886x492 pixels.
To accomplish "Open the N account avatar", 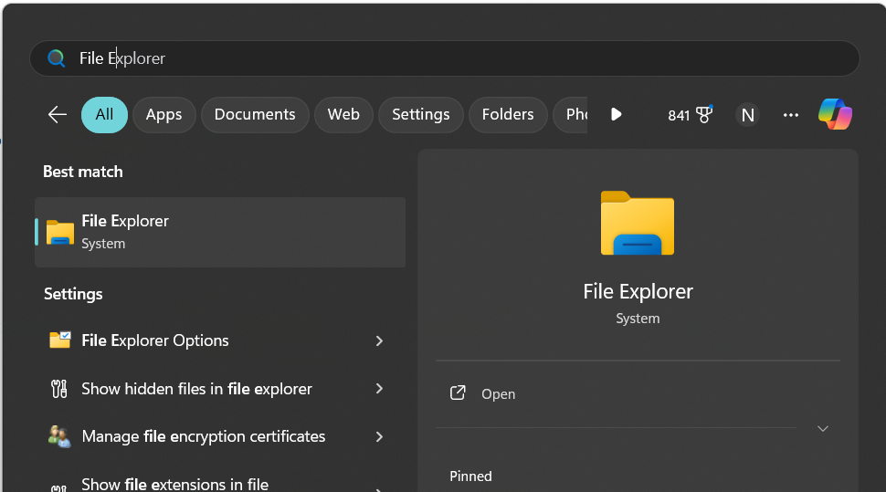I will tap(747, 115).
